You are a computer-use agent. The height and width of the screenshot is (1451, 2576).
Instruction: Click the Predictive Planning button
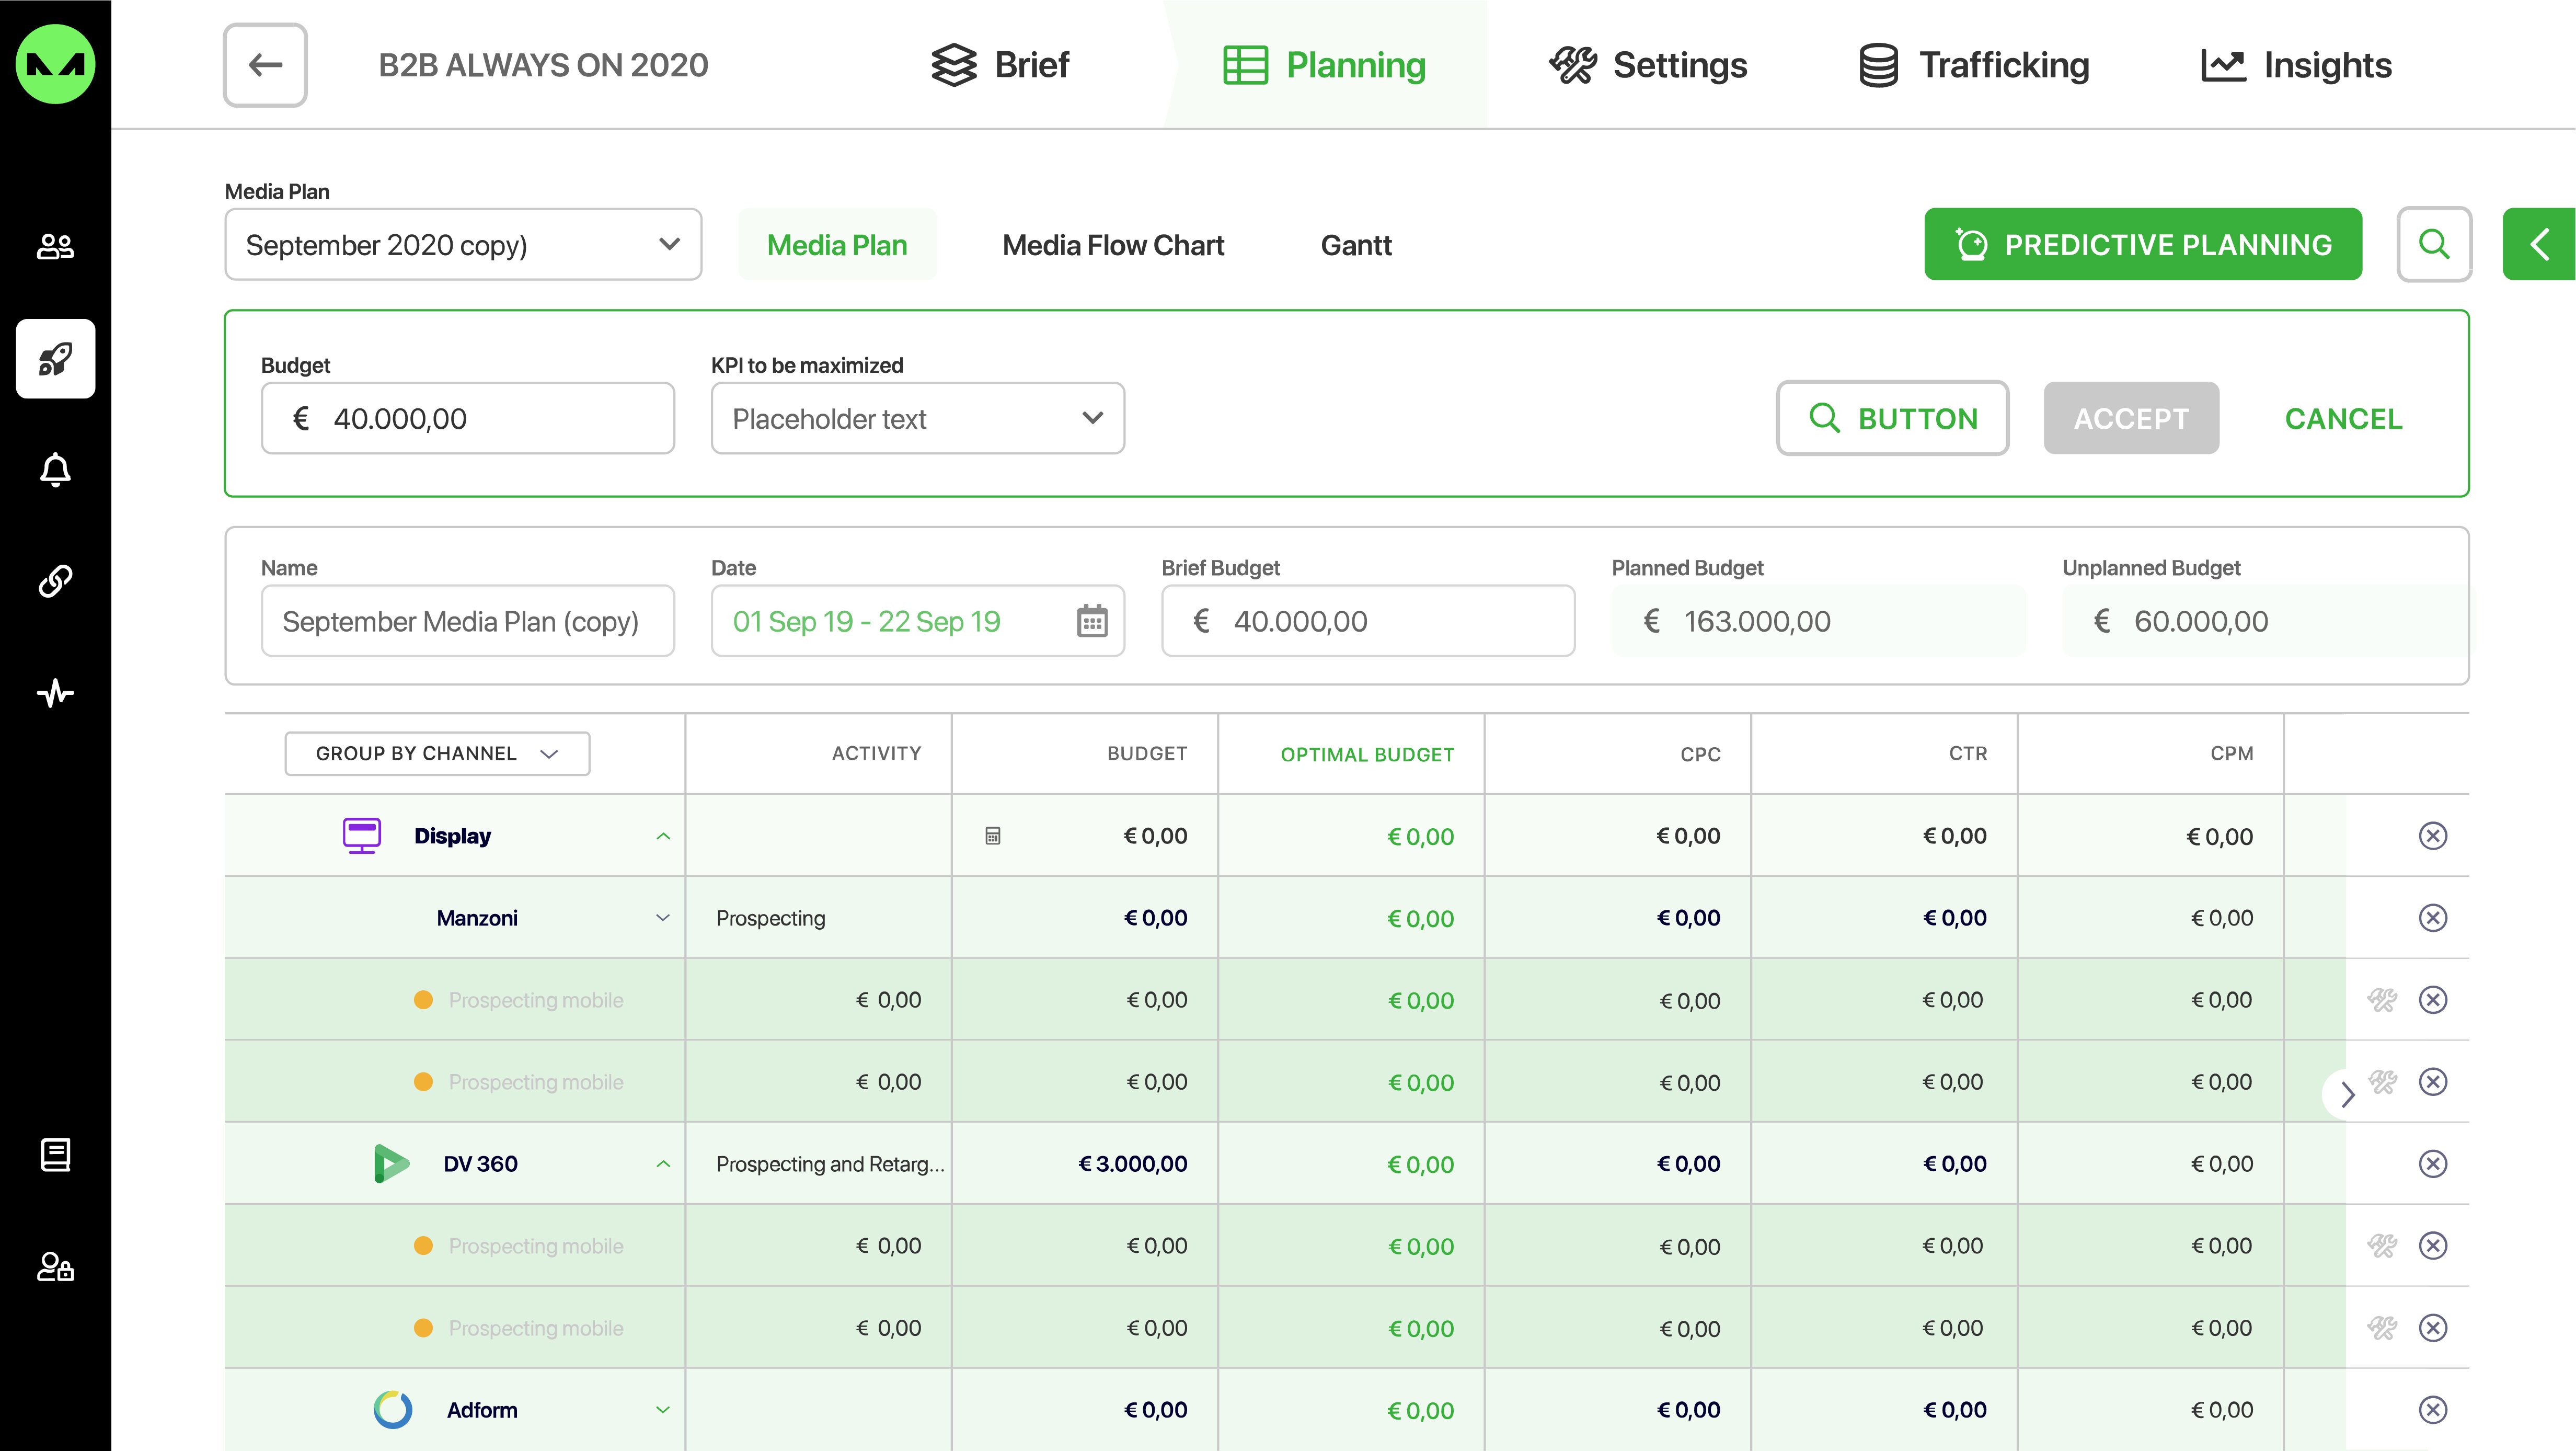pos(2143,245)
